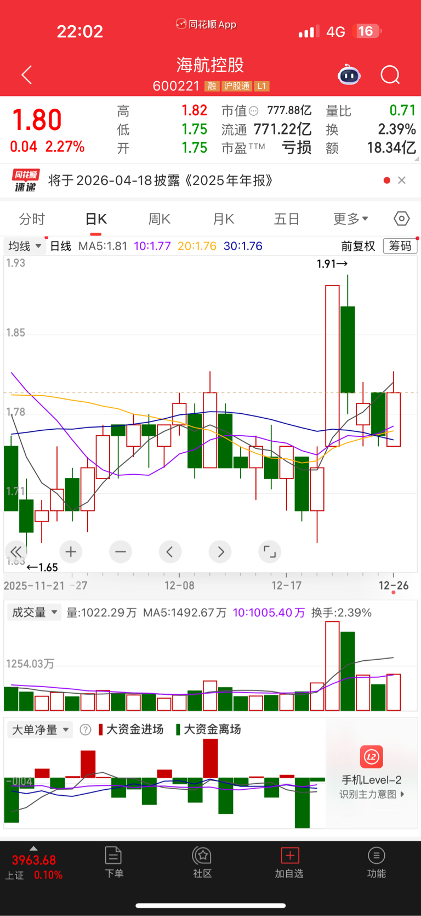Tap the 大资金进场 red legend

131,729
